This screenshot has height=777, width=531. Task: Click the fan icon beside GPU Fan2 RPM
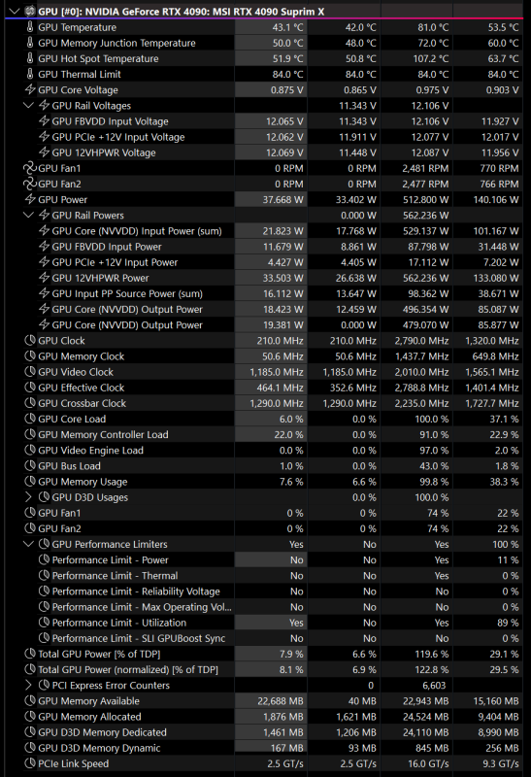(30, 184)
